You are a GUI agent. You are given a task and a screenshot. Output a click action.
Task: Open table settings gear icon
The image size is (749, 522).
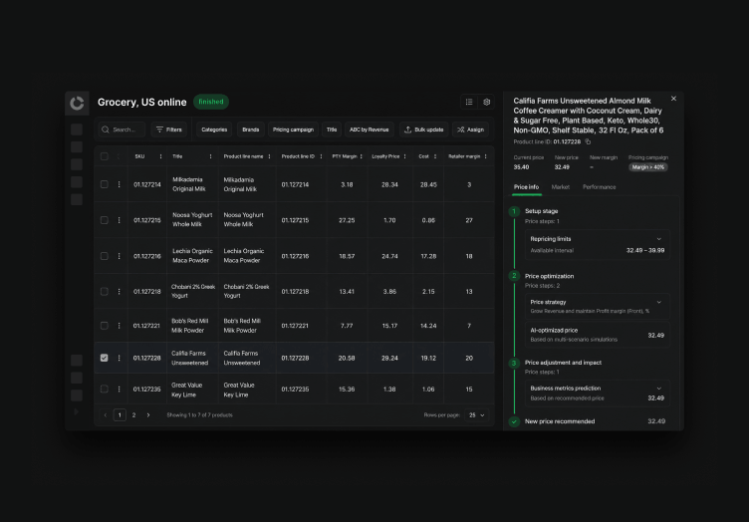pyautogui.click(x=487, y=102)
